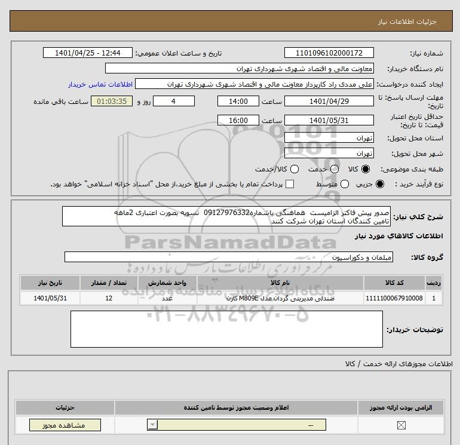Click the product name صندلی مدیریتی گردان cell

280,298
